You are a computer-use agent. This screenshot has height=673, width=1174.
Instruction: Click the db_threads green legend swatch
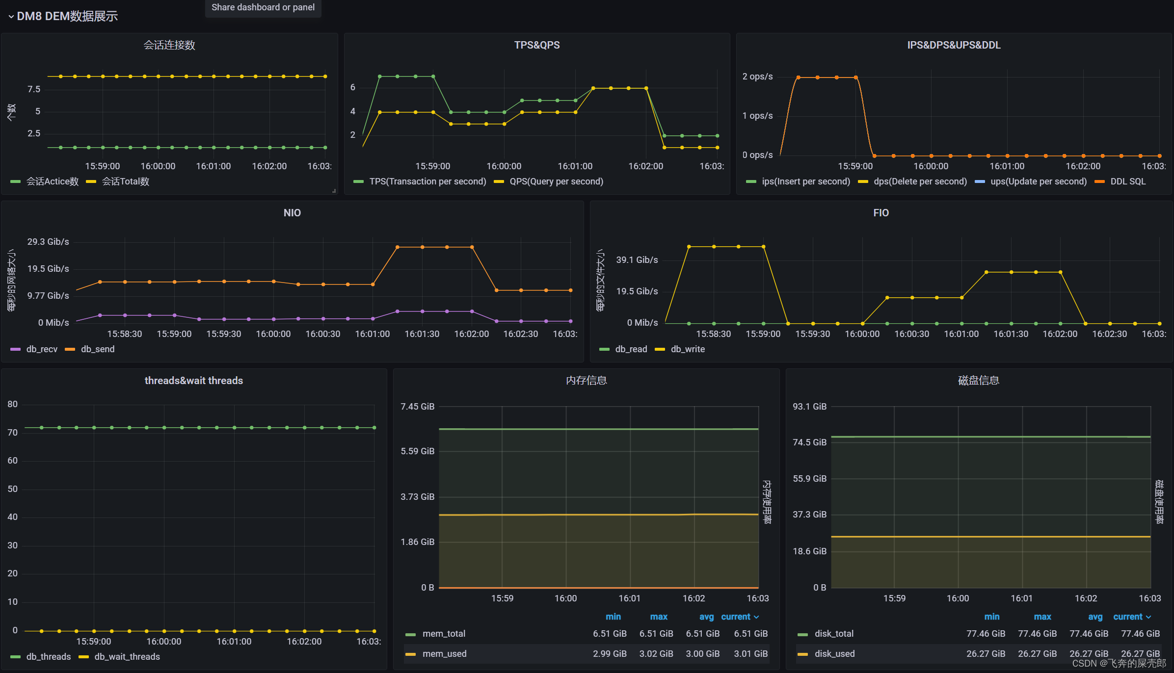[15, 657]
